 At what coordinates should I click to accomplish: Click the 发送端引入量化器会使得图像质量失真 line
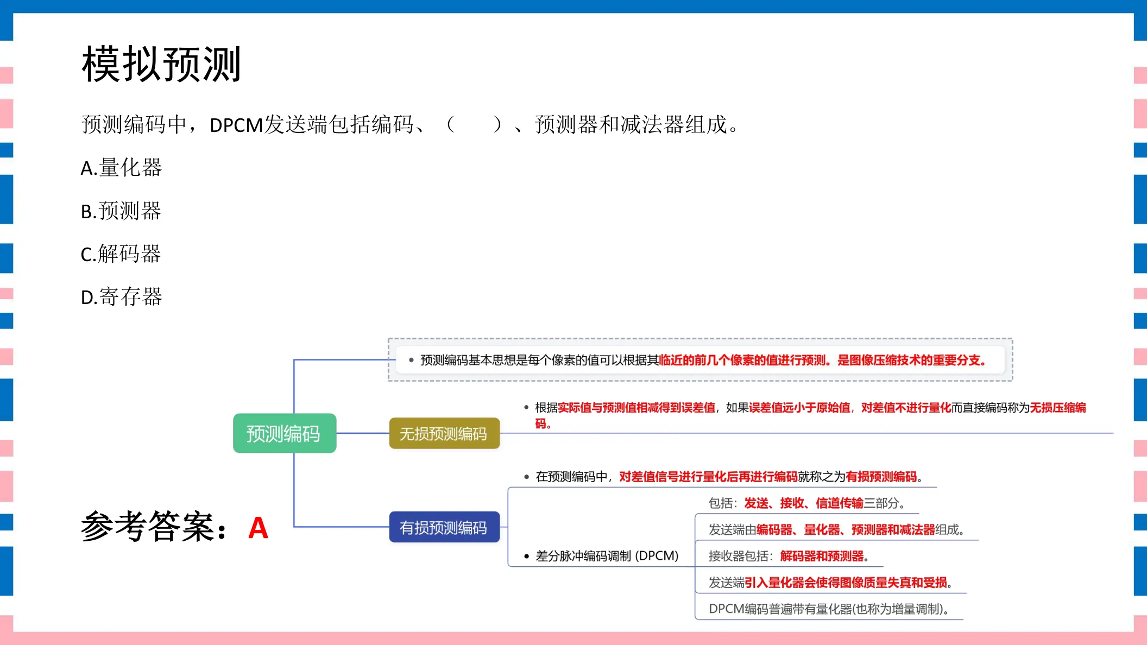click(831, 583)
